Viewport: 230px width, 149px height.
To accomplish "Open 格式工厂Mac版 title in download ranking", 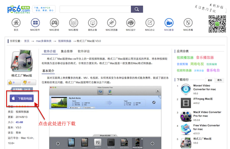I will 202,139.
